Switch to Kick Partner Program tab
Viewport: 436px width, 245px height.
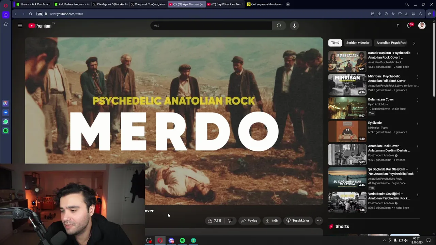click(x=72, y=4)
